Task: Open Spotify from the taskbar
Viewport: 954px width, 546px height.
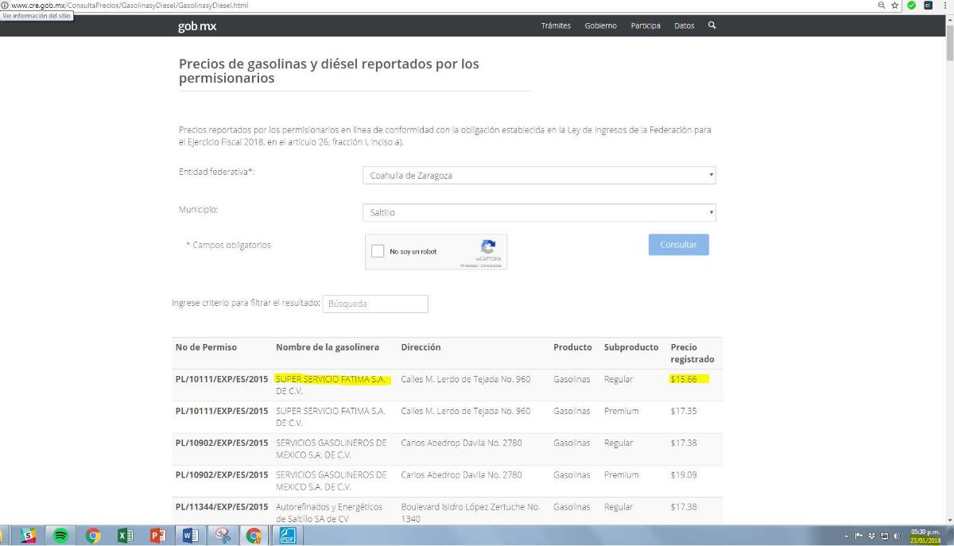Action: (x=60, y=536)
